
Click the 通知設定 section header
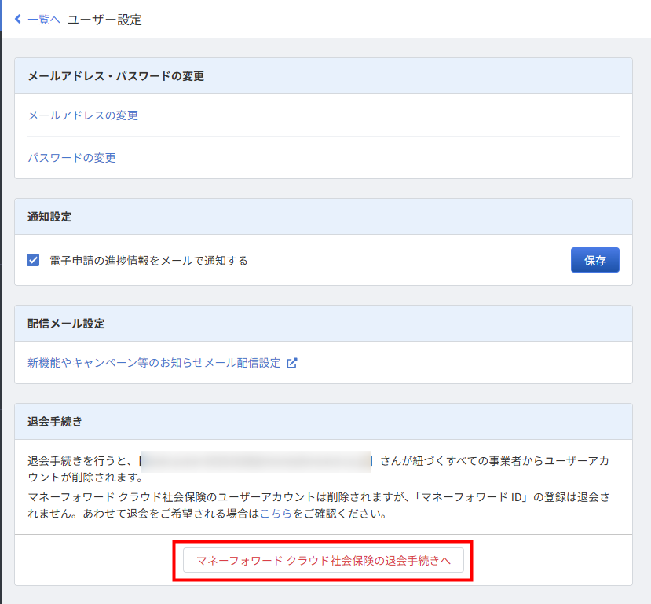coord(49,217)
